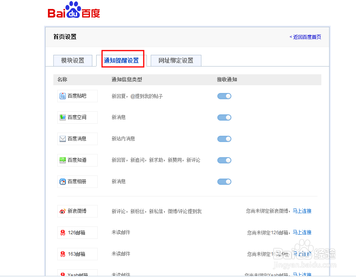This screenshot has width=356, height=277.
Task: Click the 百度相册 icon
Action: 63,182
